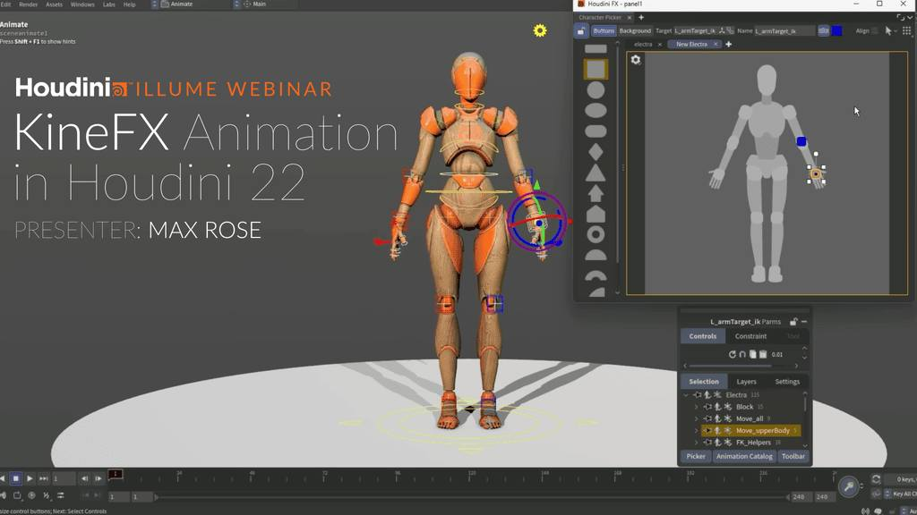Open the selection pointer mode dropdown
Viewport: 917px width, 515px height.
(x=890, y=31)
